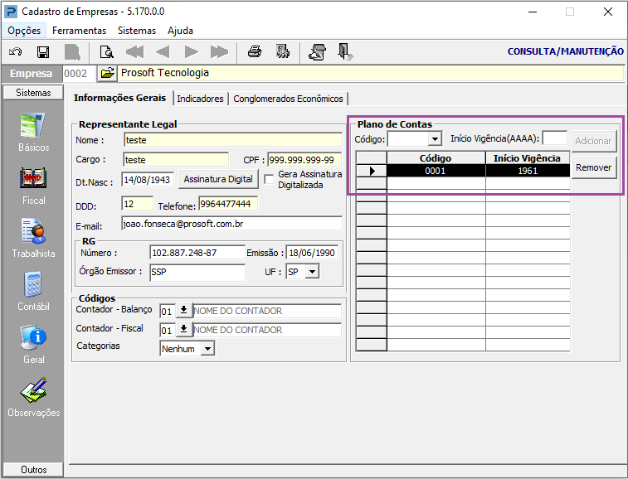This screenshot has width=628, height=479.
Task: Click the Início Vigência(AAAA) input field
Action: (x=555, y=138)
